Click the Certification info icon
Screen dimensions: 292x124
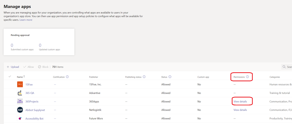pos(67,77)
